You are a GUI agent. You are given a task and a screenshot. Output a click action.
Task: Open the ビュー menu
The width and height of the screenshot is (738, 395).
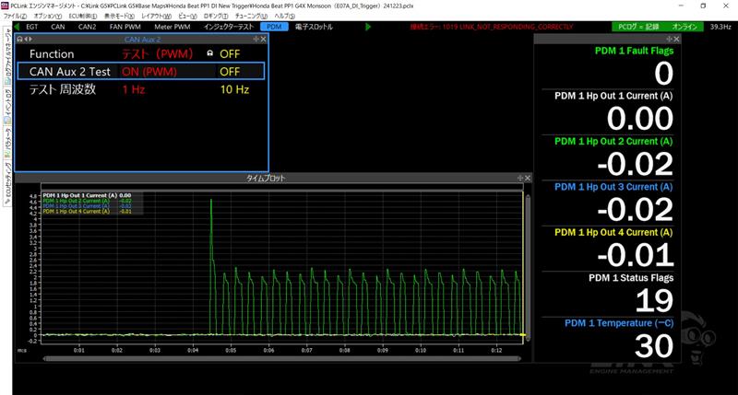tap(187, 16)
